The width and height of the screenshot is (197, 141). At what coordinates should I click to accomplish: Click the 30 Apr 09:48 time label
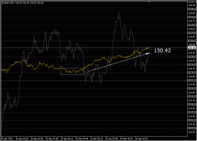(x=112, y=138)
